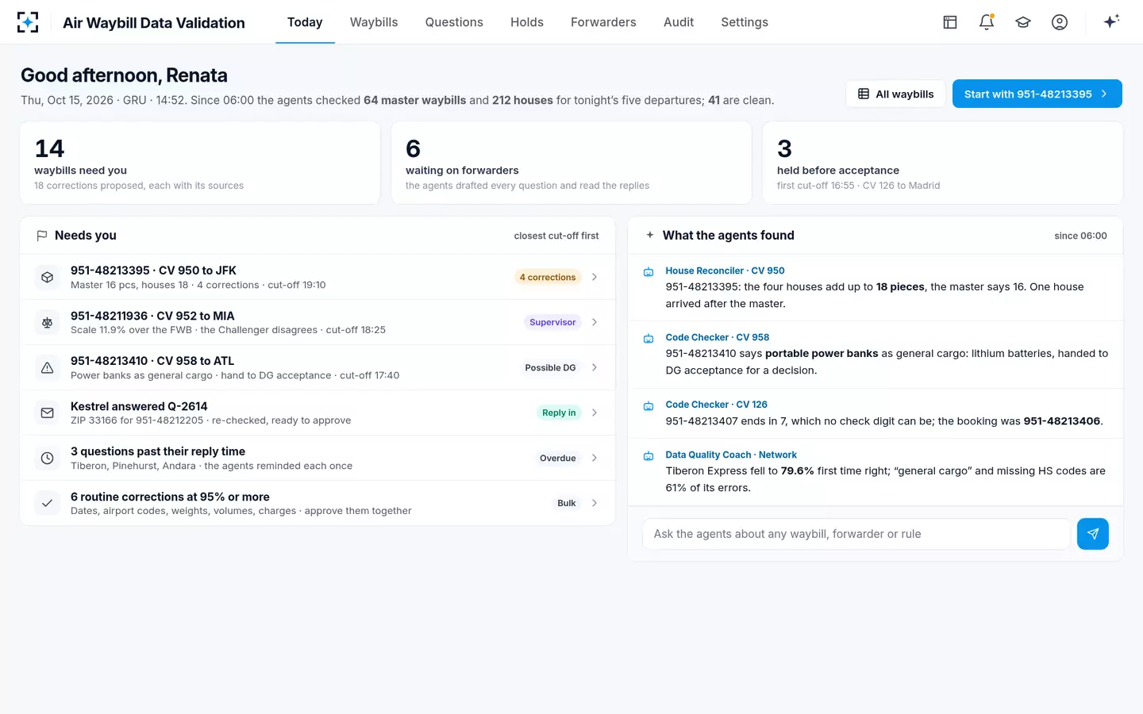The height and width of the screenshot is (714, 1143).
Task: Click the 4 corrections badge
Action: click(x=548, y=277)
